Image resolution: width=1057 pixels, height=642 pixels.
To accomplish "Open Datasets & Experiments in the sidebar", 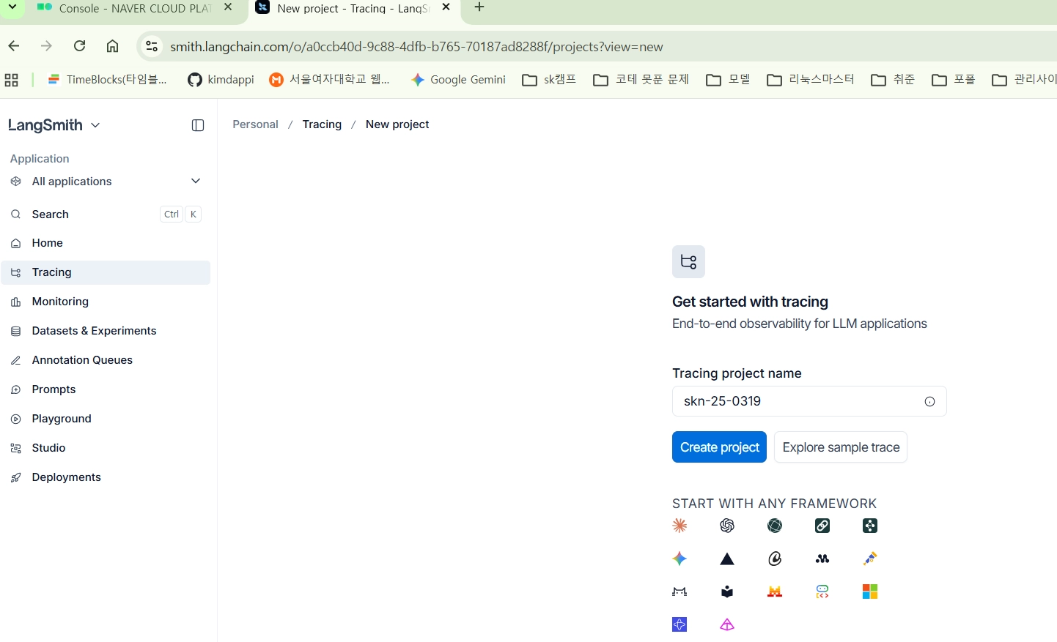I will pyautogui.click(x=106, y=331).
